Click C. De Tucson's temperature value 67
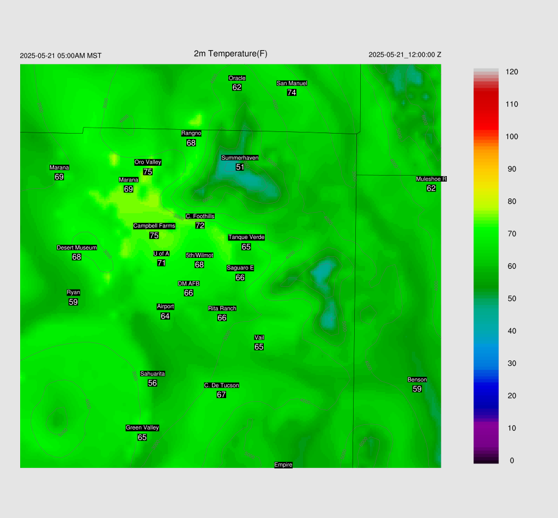This screenshot has height=518, width=558. [x=221, y=394]
